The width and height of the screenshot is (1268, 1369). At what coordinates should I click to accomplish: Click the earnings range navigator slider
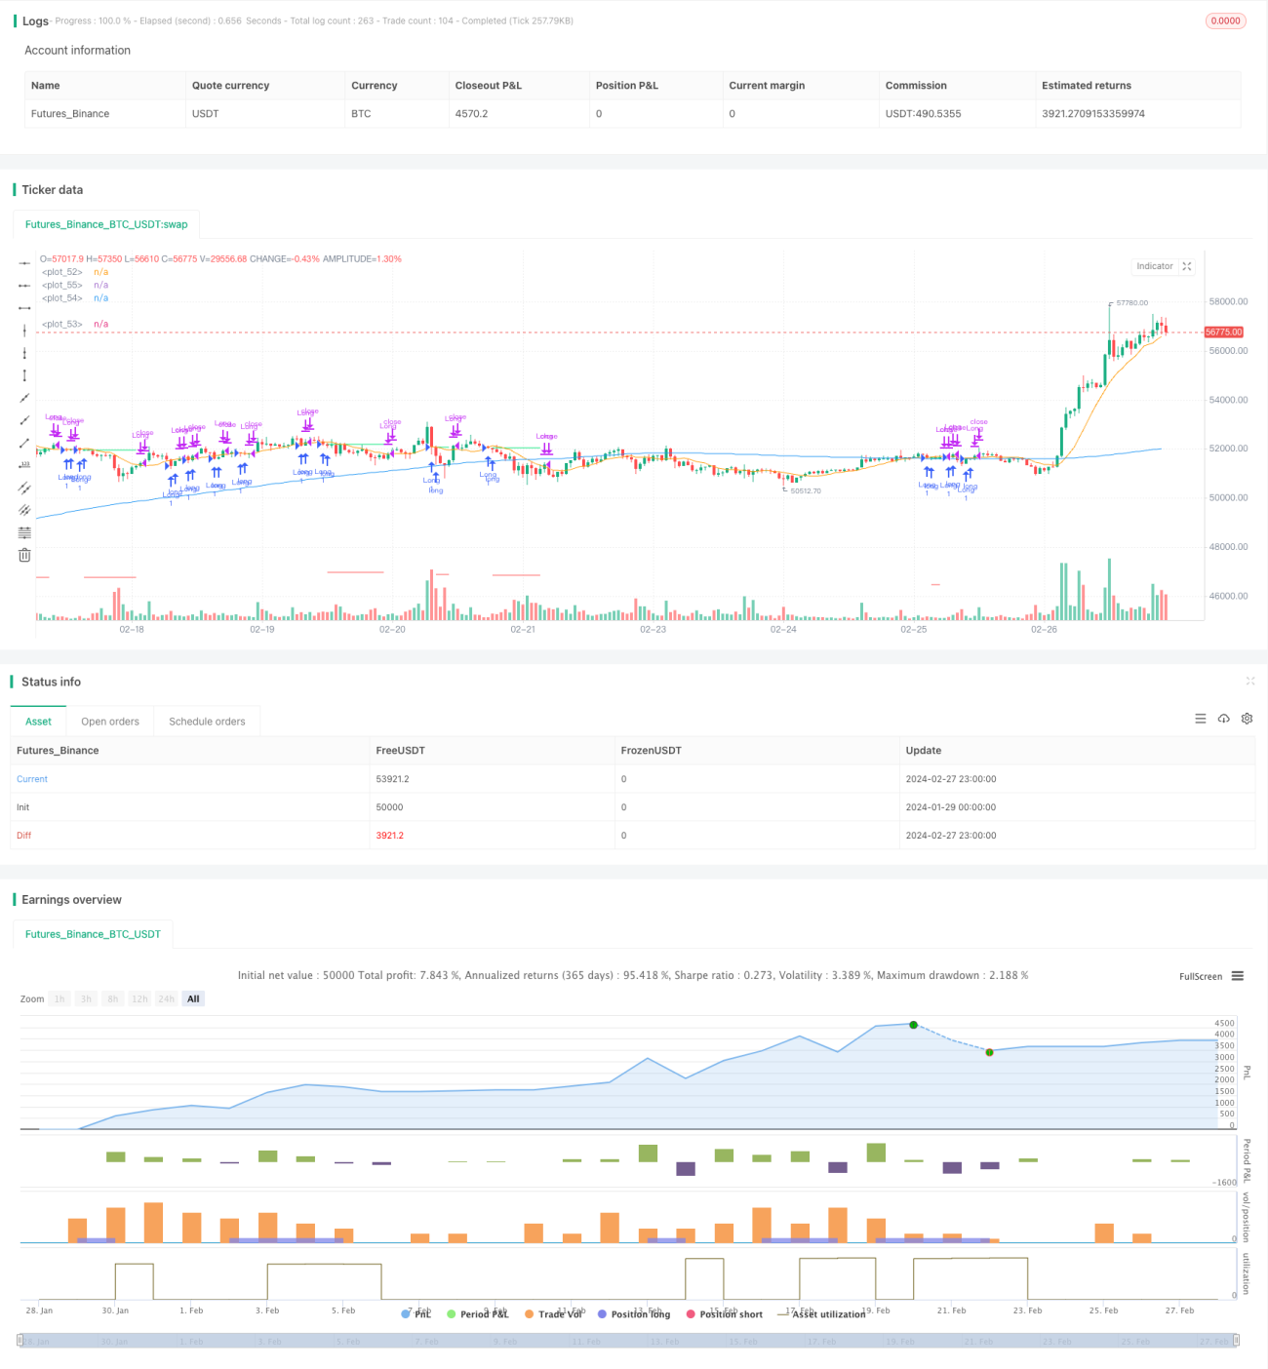click(628, 1342)
